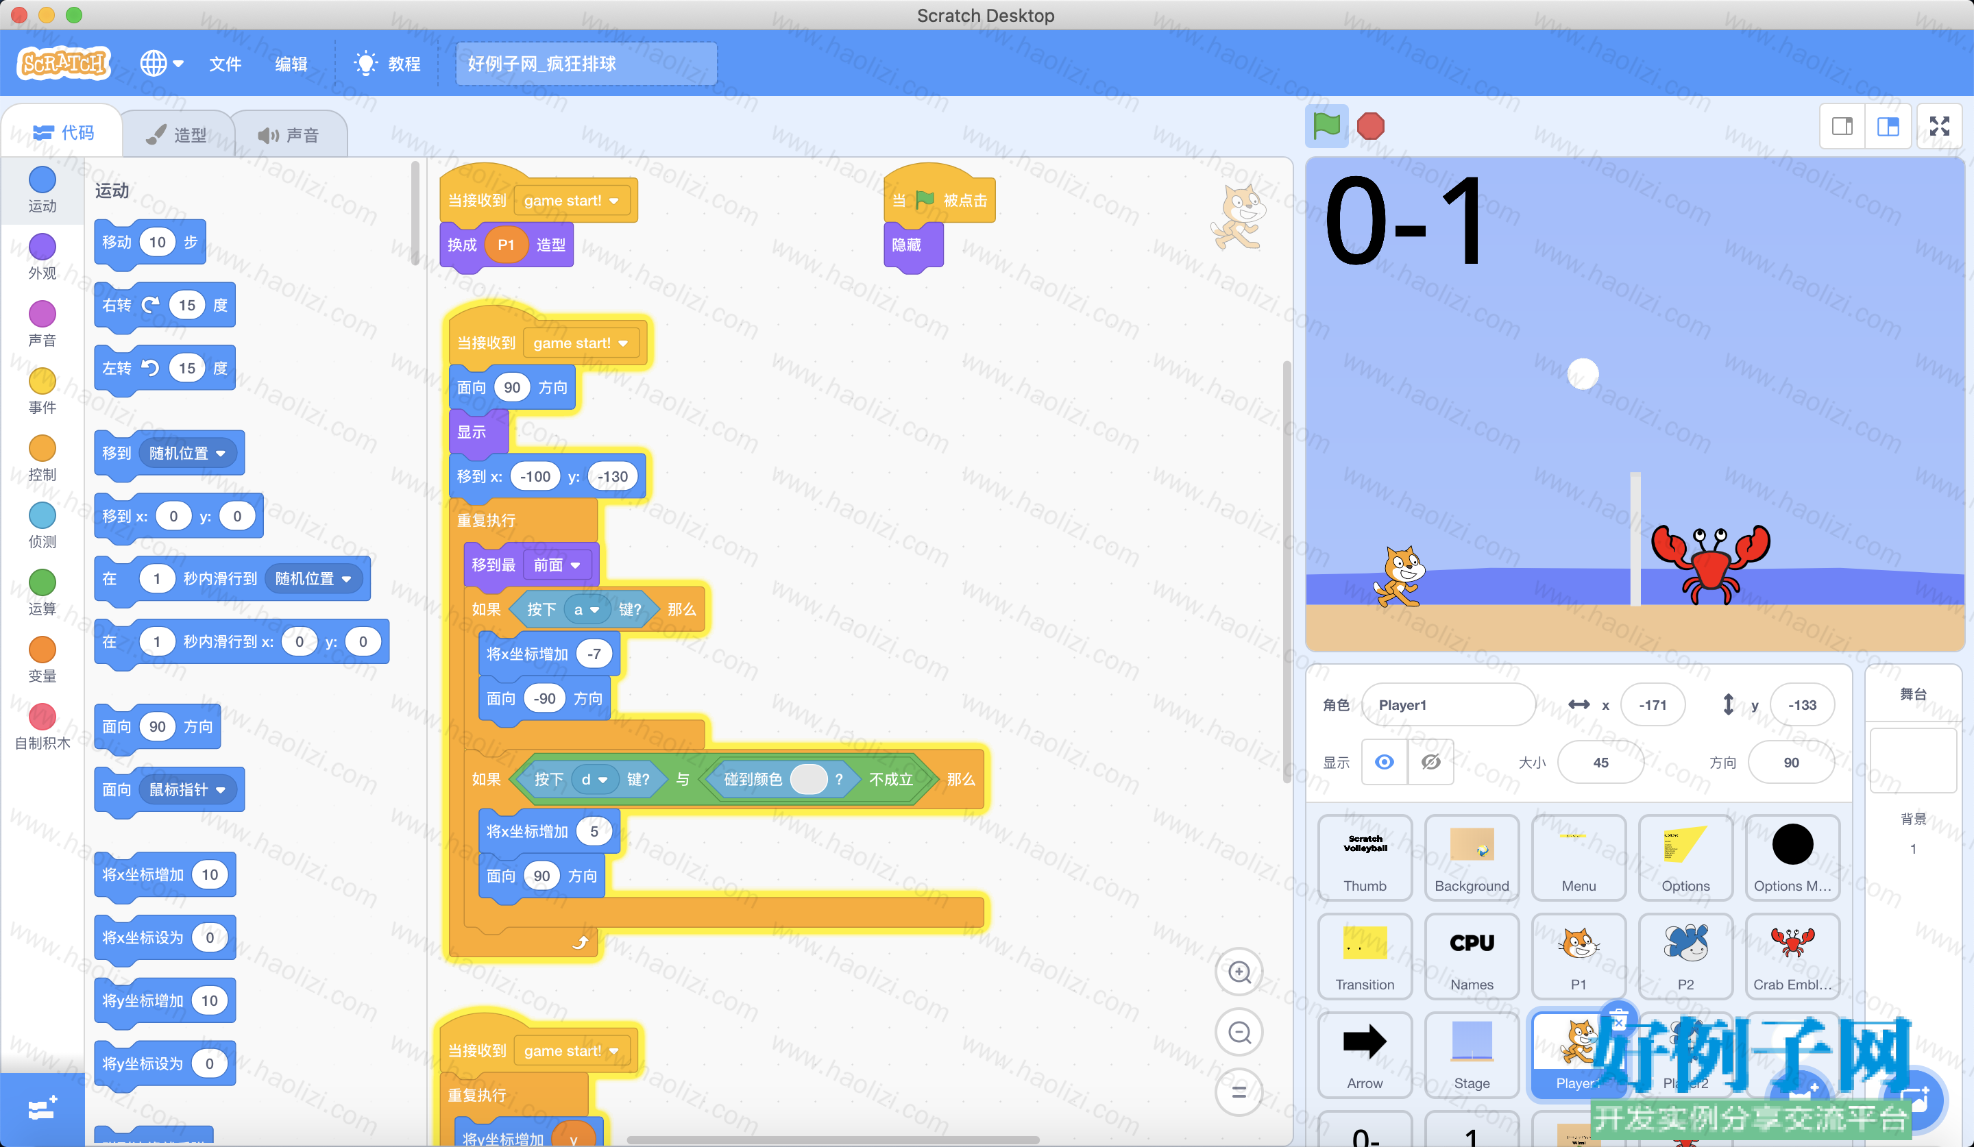1974x1147 pixels.
Task: Switch to the 声音 tab
Action: 289,135
